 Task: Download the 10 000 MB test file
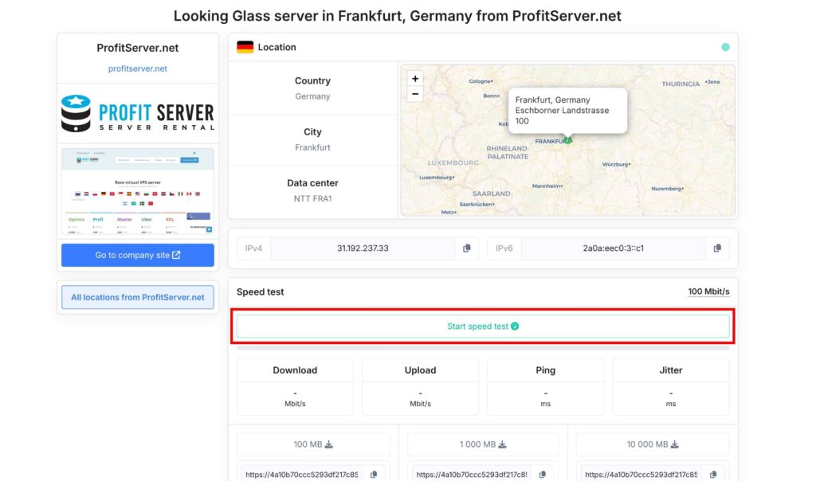point(653,444)
